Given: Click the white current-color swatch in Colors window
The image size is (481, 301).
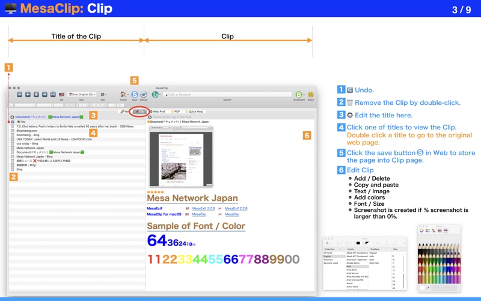Looking at the screenshot, I should 422,288.
